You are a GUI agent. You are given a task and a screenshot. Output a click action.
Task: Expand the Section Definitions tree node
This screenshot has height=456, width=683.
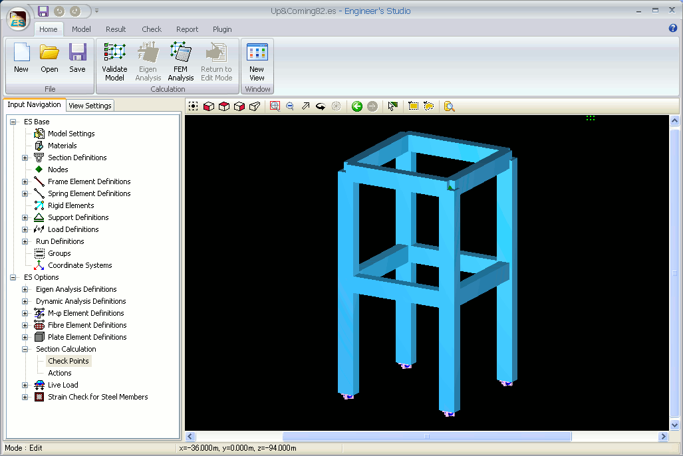click(x=25, y=158)
